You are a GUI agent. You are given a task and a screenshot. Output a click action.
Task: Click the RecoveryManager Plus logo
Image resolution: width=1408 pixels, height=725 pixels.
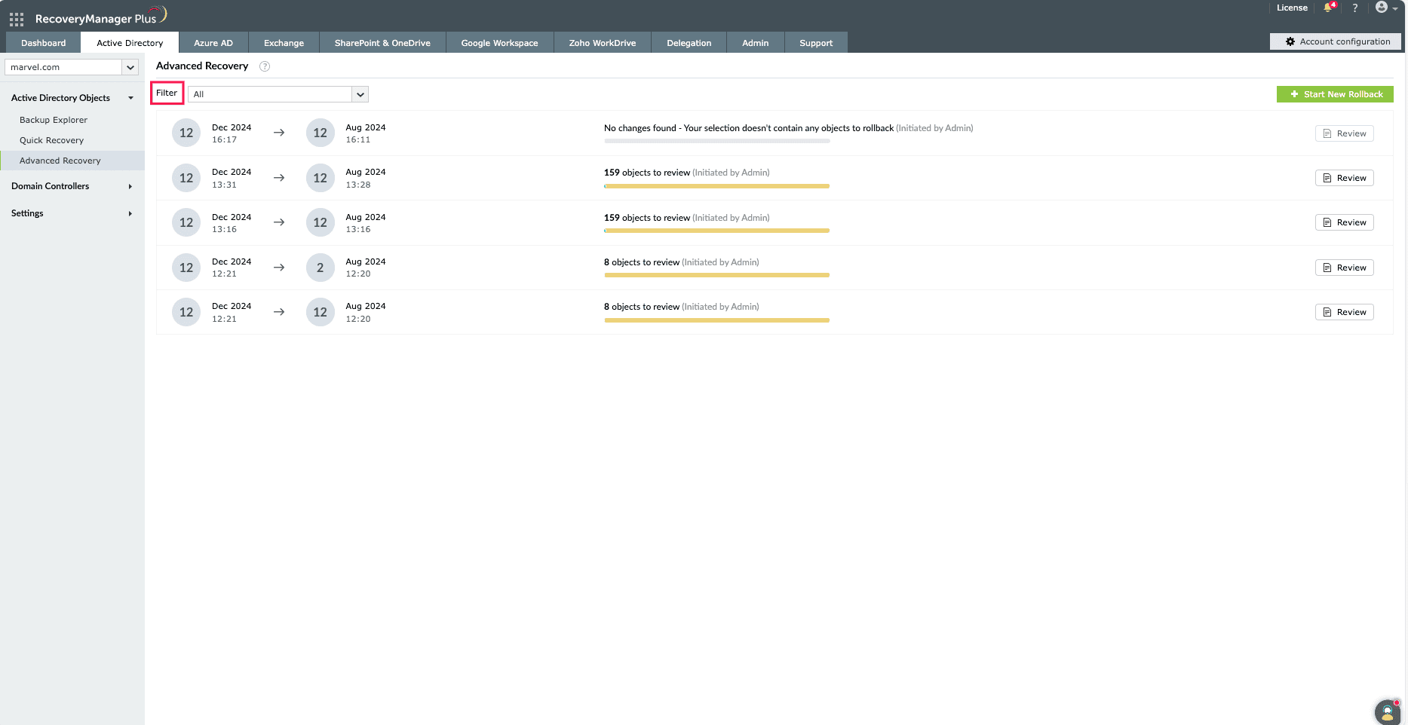100,17
